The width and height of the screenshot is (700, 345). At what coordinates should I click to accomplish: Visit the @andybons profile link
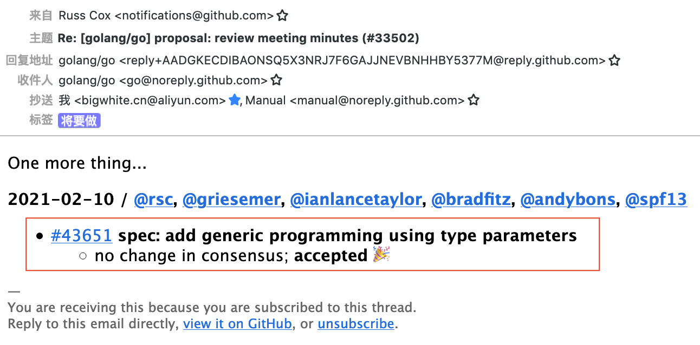pyautogui.click(x=567, y=200)
